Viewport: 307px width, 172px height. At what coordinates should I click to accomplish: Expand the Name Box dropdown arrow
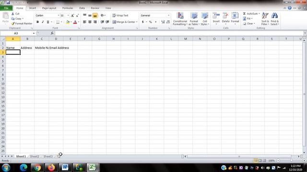(x=34, y=33)
